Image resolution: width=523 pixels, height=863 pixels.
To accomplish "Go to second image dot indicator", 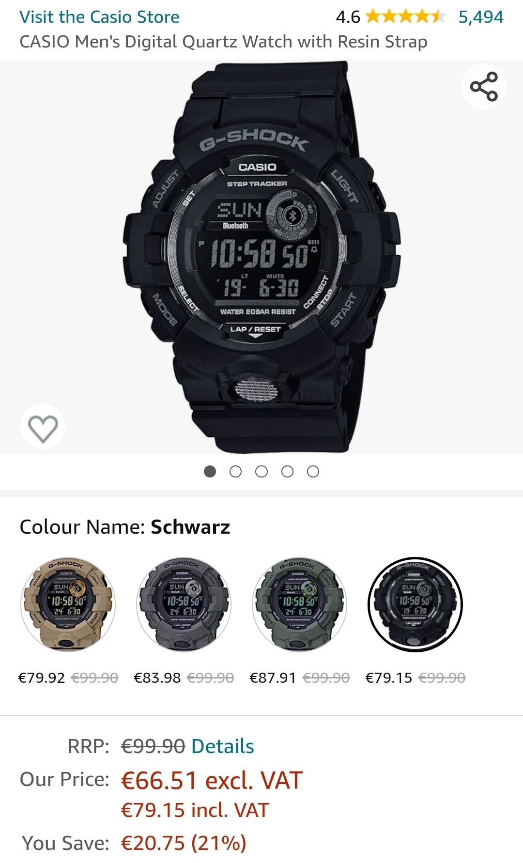I will point(236,472).
